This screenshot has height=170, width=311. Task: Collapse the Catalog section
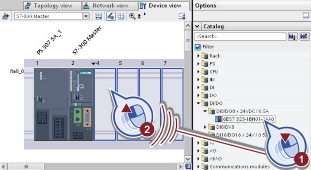(197, 26)
